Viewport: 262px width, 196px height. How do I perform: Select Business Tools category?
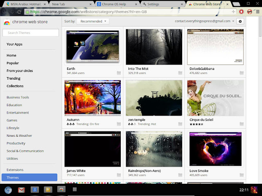(18, 97)
